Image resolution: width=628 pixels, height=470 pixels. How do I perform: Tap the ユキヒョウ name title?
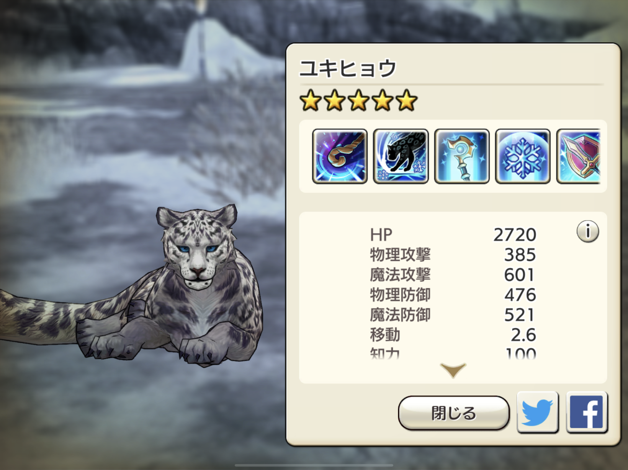[x=347, y=68]
